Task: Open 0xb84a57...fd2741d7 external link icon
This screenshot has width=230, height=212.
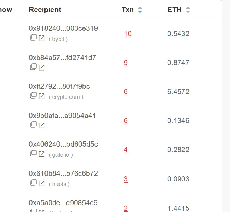Action: (x=42, y=67)
